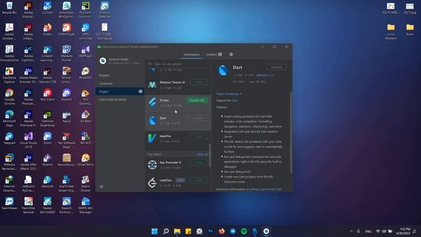Screen dimensions: 421x237
Task: Select Adobe Illustrator desktop icon
Action: [x=28, y=10]
